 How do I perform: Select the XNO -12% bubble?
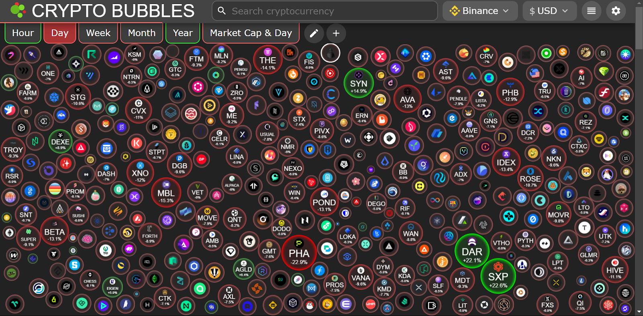[x=140, y=173]
